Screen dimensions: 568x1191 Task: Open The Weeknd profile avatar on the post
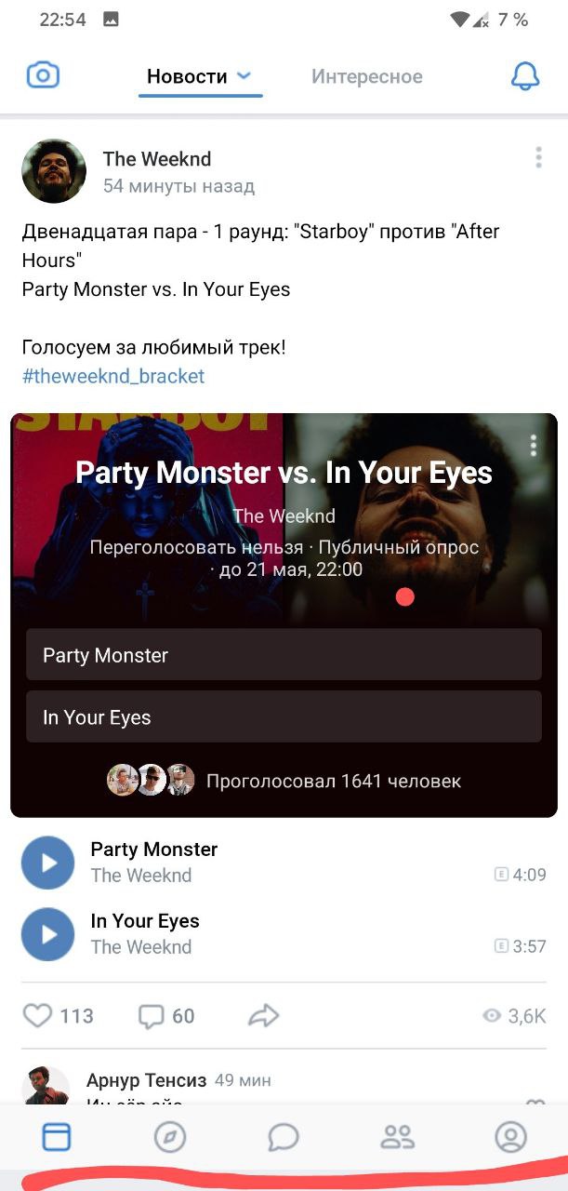click(x=54, y=171)
